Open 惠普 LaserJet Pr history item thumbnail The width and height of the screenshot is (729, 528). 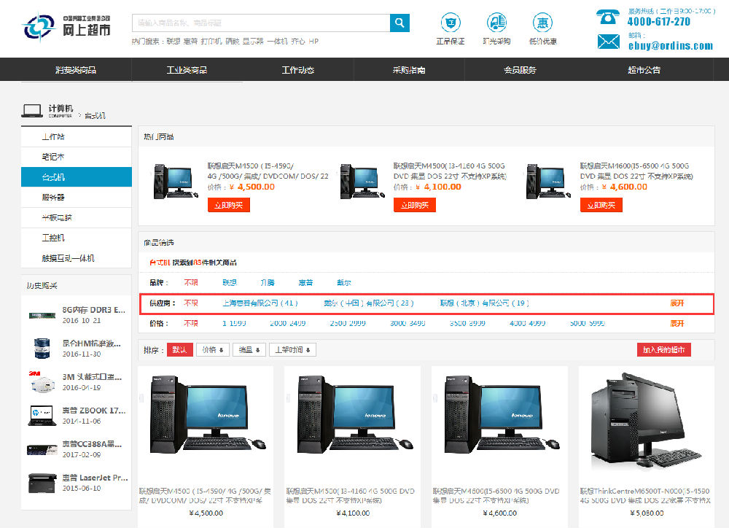point(42,483)
